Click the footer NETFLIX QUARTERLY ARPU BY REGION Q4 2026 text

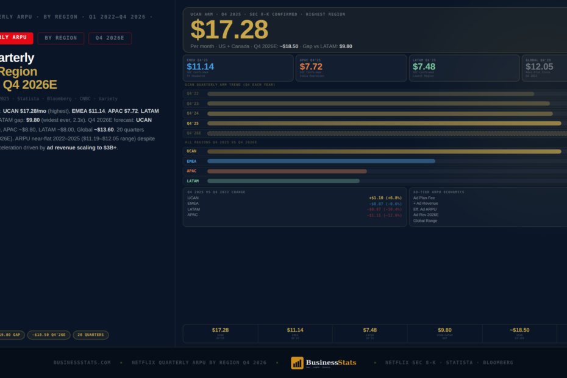click(x=199, y=362)
